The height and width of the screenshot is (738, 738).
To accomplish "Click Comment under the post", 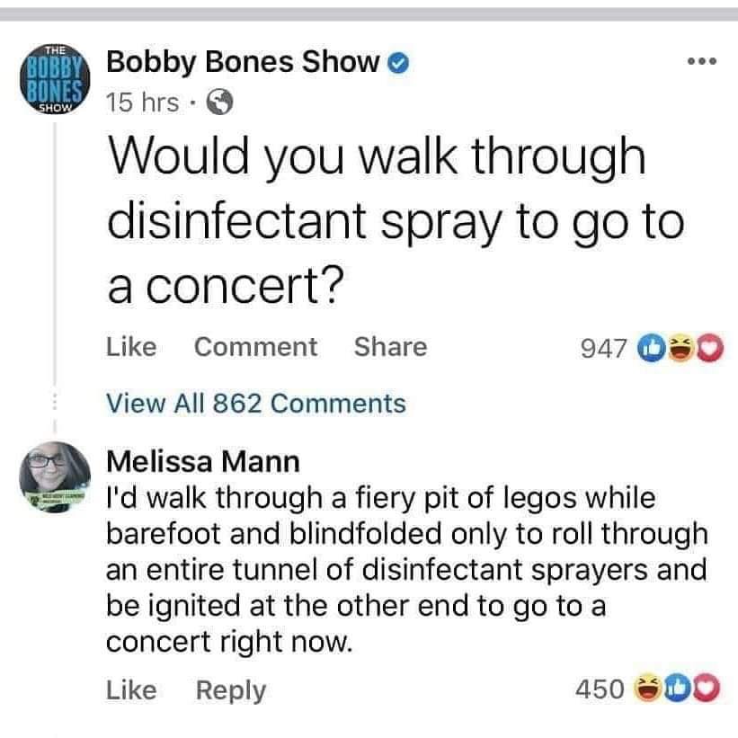I will 255,347.
